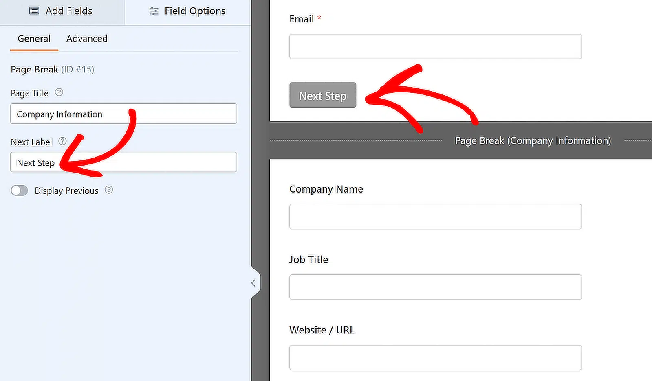This screenshot has height=381, width=652.
Task: Click the Add Fields list icon
Action: [34, 11]
